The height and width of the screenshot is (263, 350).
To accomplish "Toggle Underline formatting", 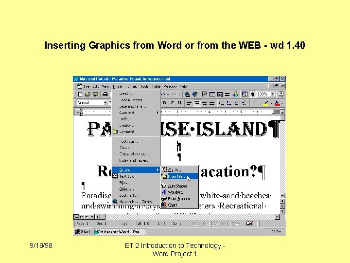I will [x=179, y=103].
